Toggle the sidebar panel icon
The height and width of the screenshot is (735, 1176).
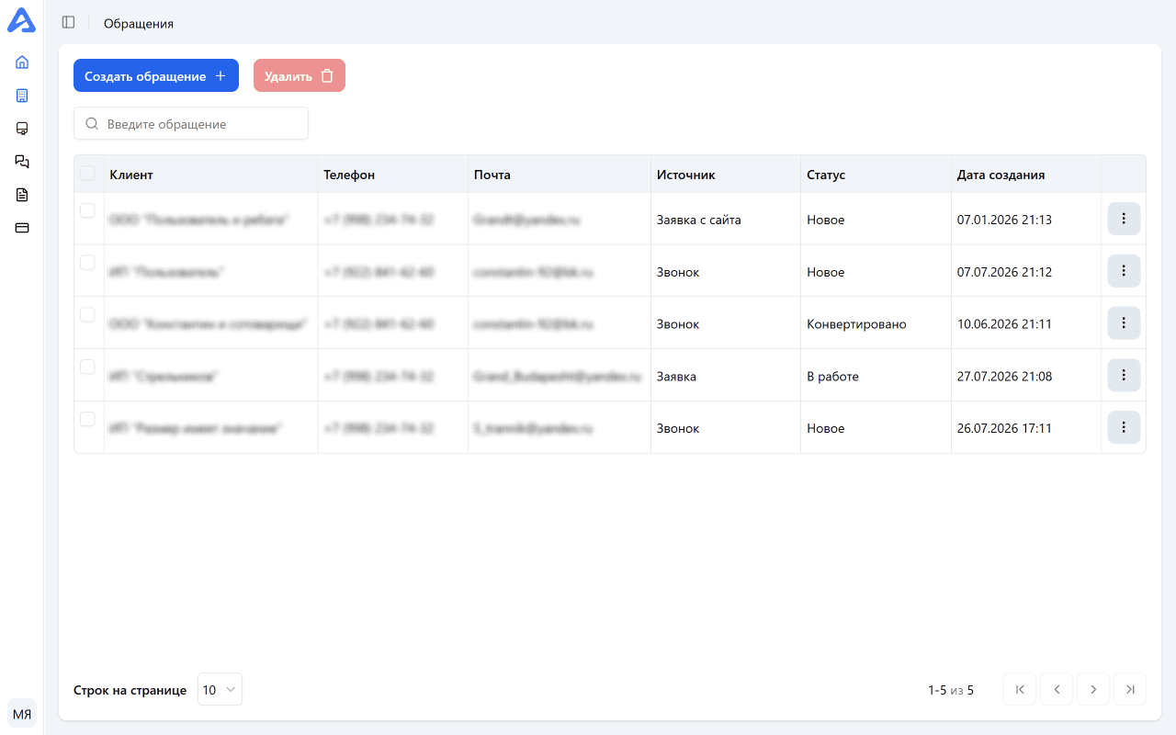pyautogui.click(x=68, y=22)
